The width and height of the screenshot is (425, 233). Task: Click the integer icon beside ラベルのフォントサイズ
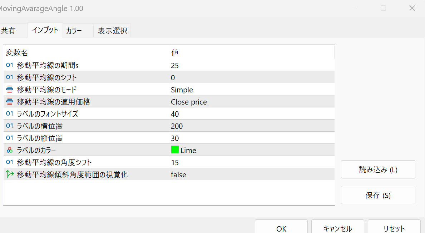[x=10, y=114]
